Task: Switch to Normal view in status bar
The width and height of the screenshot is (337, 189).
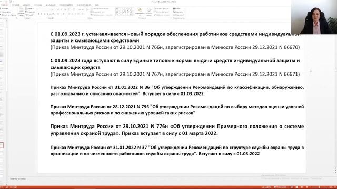Action: coord(292,187)
